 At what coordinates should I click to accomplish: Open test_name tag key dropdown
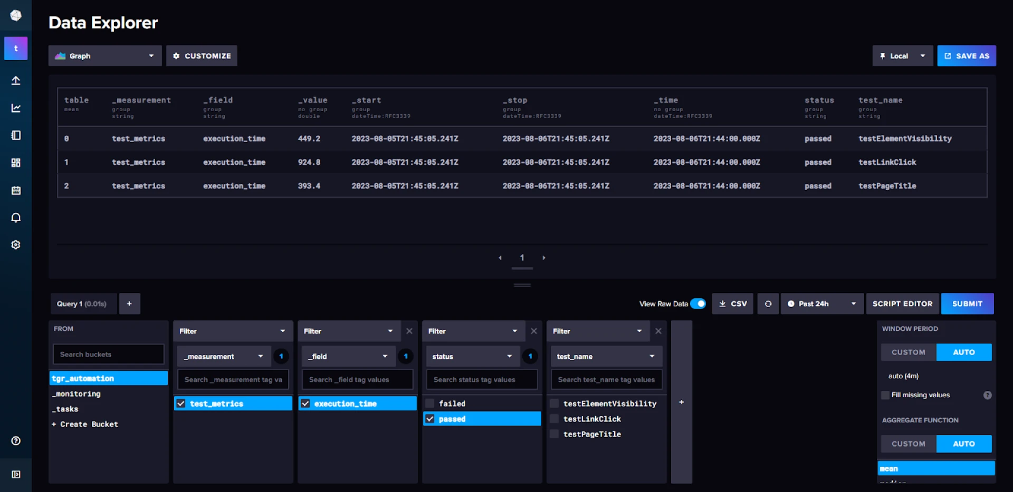(607, 357)
